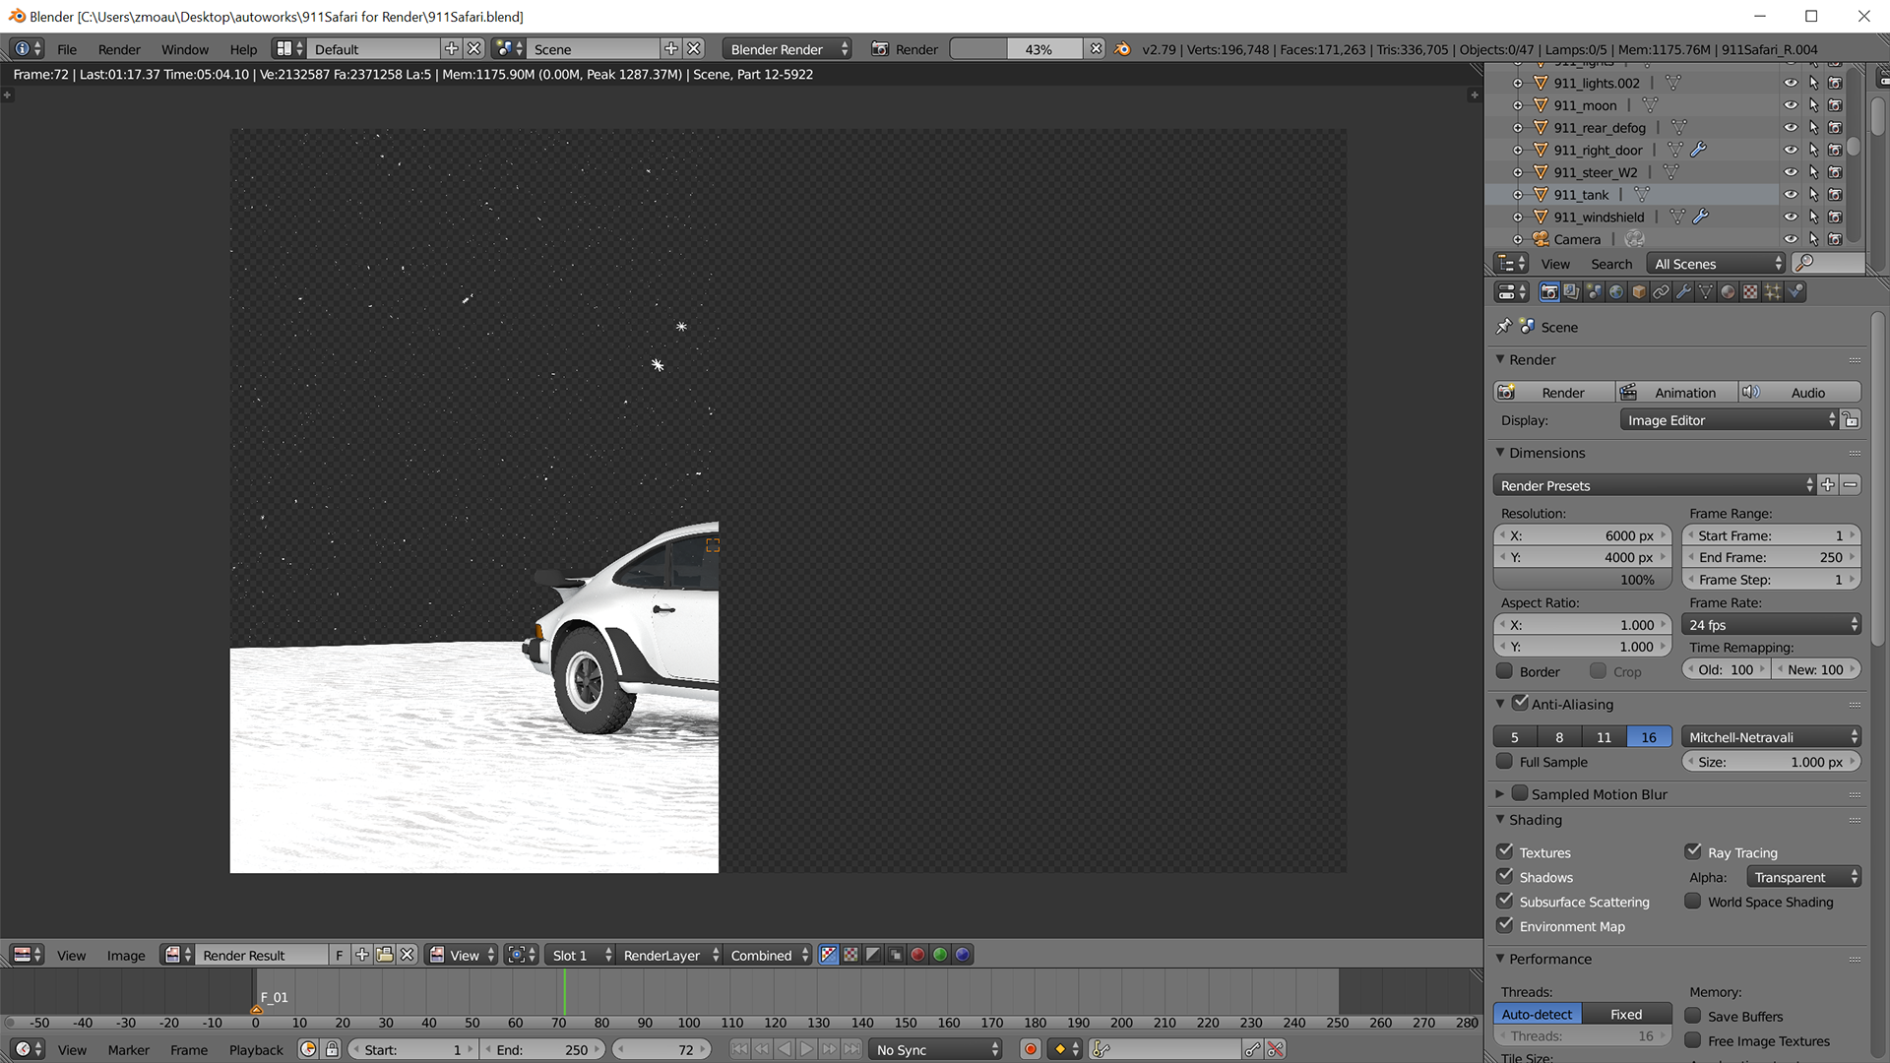This screenshot has height=1063, width=1890.
Task: Click the End Frame 250 field
Action: [1770, 557]
